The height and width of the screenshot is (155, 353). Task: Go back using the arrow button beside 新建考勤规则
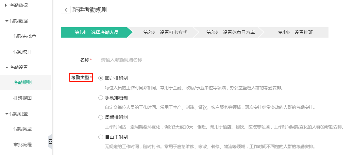(66, 10)
